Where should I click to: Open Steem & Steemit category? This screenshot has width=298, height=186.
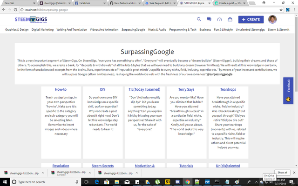point(278,30)
